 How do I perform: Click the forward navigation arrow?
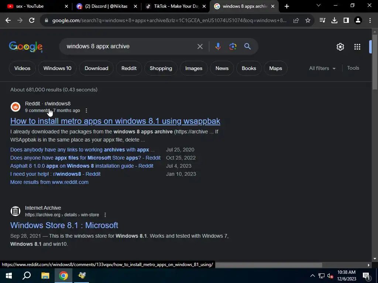point(20,21)
